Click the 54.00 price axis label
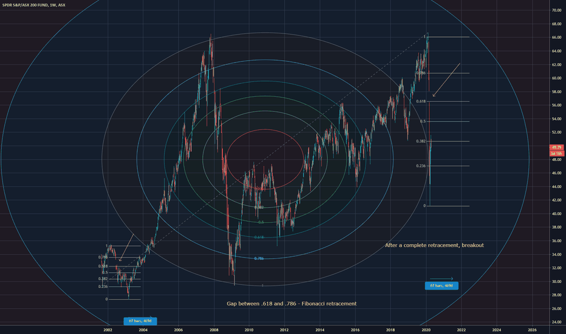This screenshot has height=334, width=566. (556, 119)
